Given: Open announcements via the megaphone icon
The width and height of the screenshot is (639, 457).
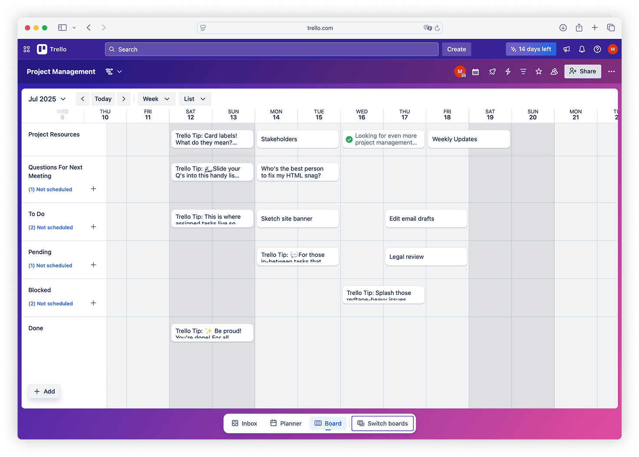Looking at the screenshot, I should click(x=567, y=49).
